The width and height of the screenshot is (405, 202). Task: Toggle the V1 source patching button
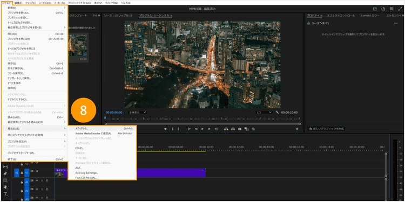click(x=17, y=172)
